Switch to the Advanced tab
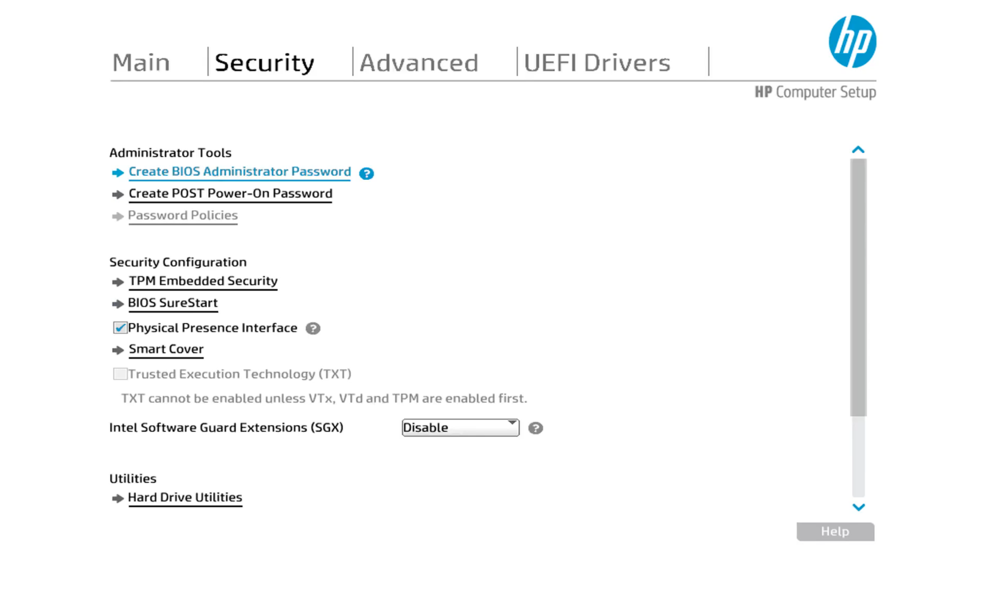Viewport: 986px width, 607px height. [x=418, y=63]
